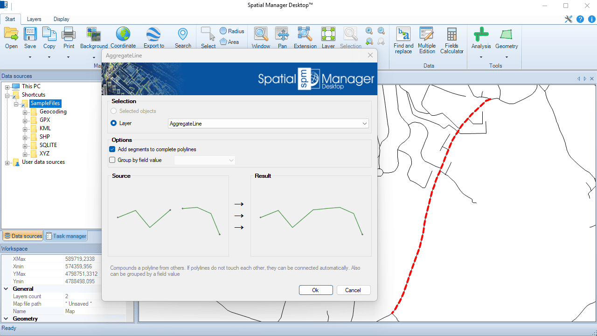Click the Copy icon in ribbon
The width and height of the screenshot is (597, 336).
click(49, 34)
